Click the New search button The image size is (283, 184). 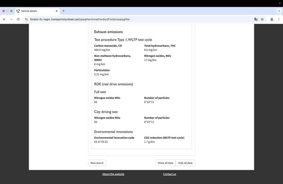coord(97,163)
